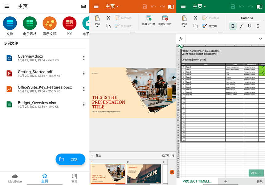Switch to the MobiDrive tab

click(15, 178)
